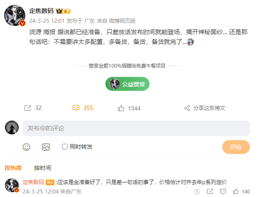Like the first comment showing 140

click(236, 191)
